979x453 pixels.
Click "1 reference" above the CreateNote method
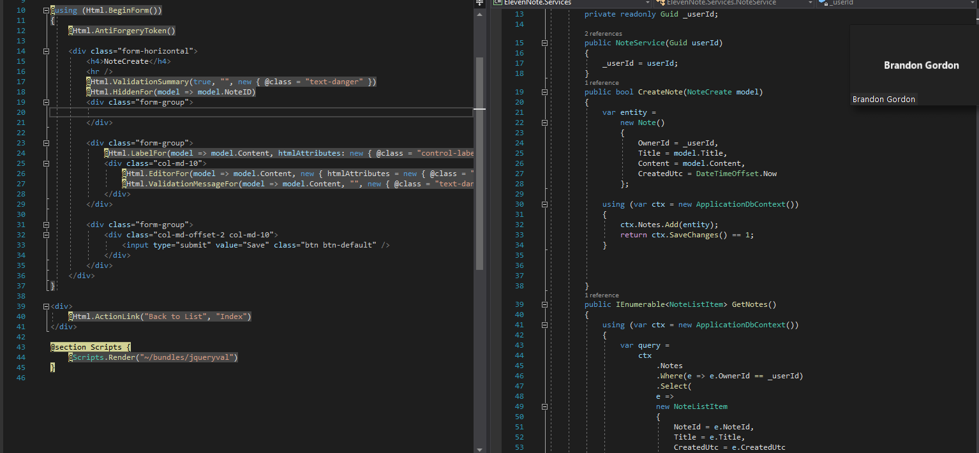click(601, 83)
